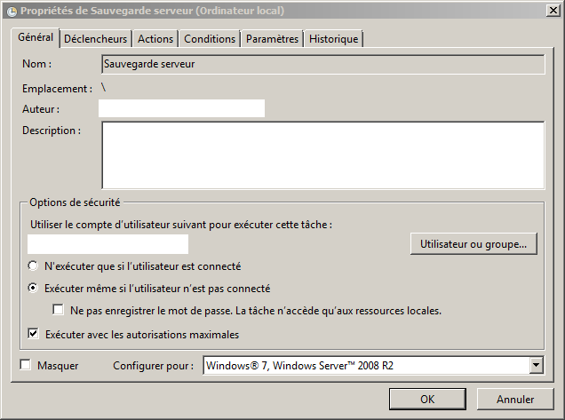Open the Actions tab
565x420 pixels.
[x=155, y=39]
